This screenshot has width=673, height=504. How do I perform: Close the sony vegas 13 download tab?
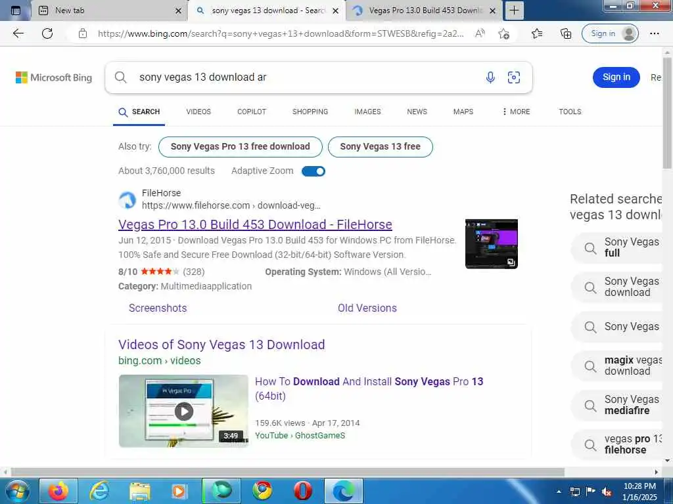tap(336, 10)
